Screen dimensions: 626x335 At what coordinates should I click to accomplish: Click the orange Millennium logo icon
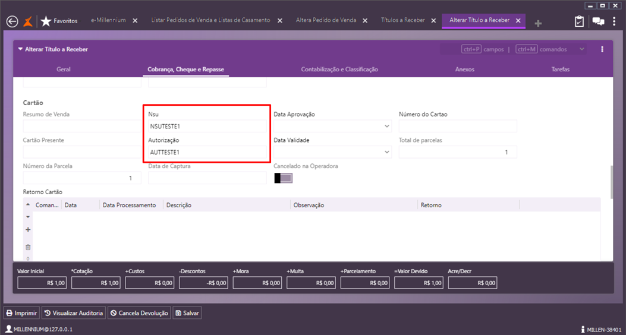pyautogui.click(x=27, y=21)
